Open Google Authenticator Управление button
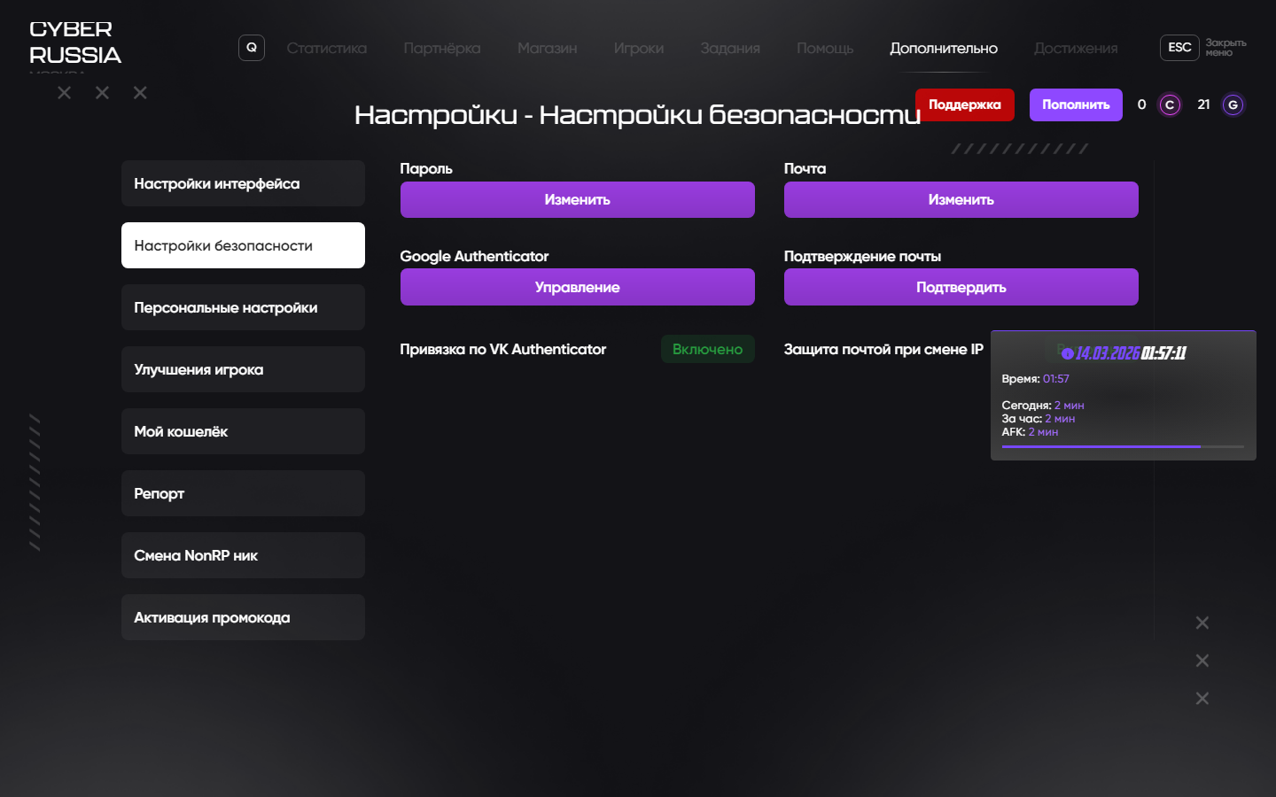Image resolution: width=1276 pixels, height=797 pixels. 577,288
